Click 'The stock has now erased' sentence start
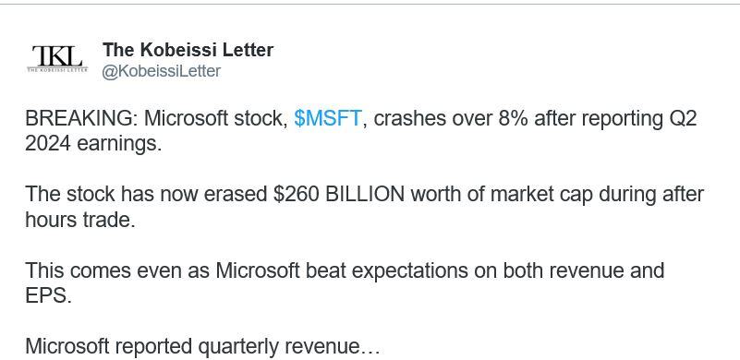The width and height of the screenshot is (740, 360). coord(146,195)
